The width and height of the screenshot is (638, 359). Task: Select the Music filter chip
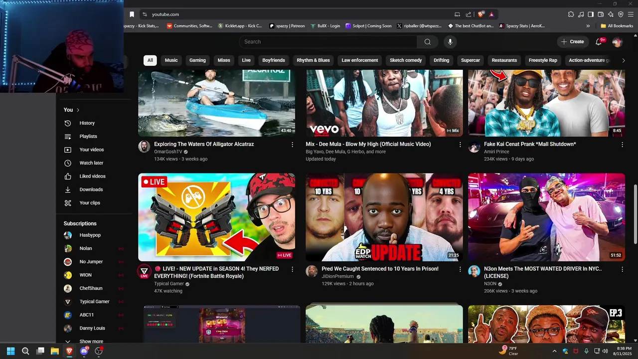(x=171, y=60)
